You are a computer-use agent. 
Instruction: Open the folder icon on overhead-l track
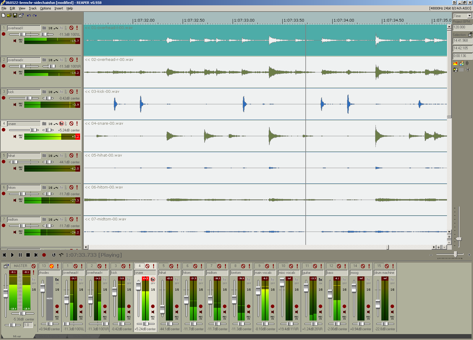point(44,28)
